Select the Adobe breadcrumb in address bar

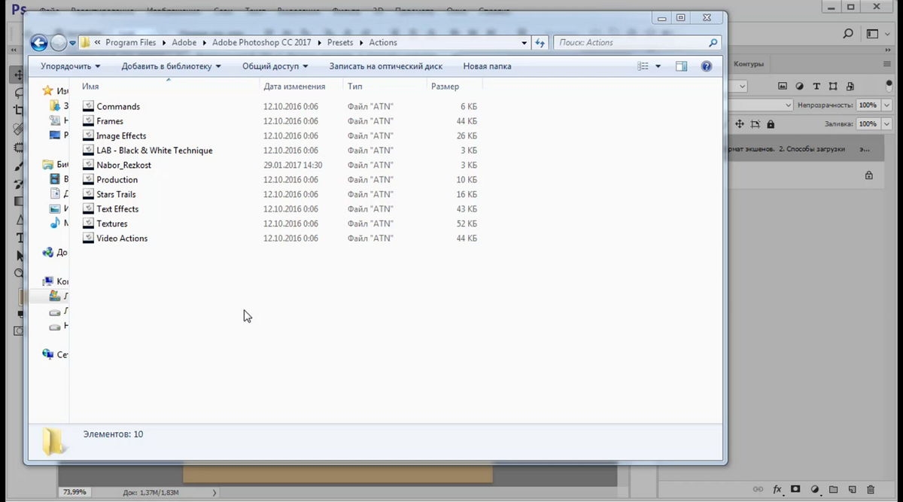click(184, 43)
